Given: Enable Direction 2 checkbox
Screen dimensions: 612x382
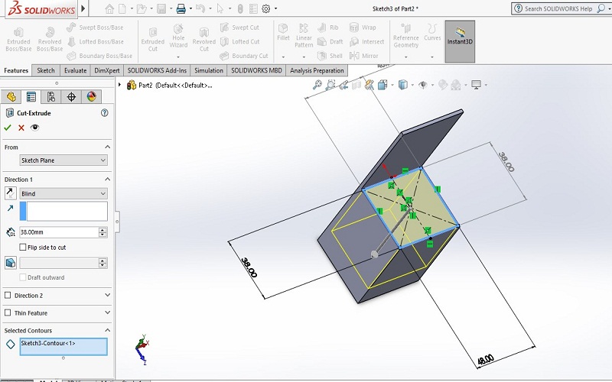Looking at the screenshot, I should (x=8, y=295).
